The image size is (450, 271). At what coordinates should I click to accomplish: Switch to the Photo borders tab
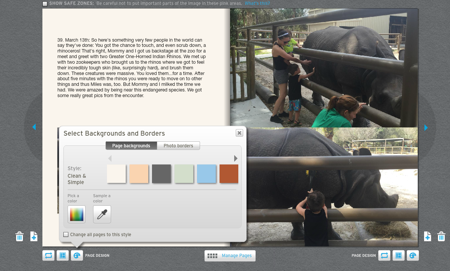(178, 146)
